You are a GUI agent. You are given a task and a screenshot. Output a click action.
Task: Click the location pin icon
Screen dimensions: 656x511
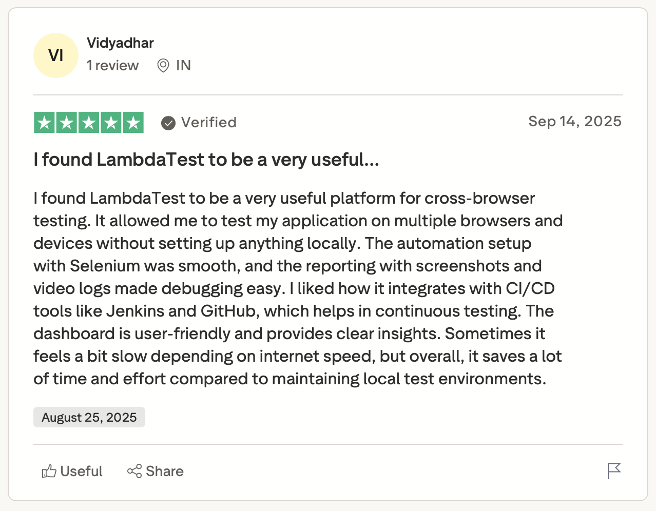pos(163,66)
